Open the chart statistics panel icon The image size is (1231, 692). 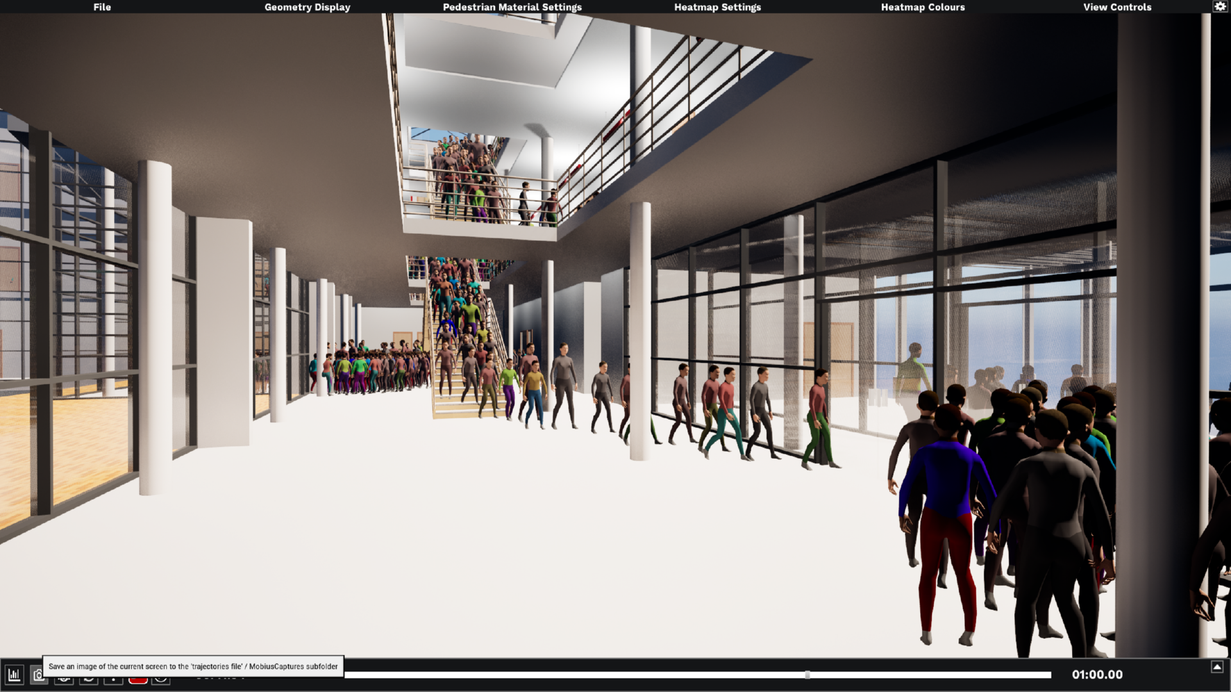(x=14, y=675)
